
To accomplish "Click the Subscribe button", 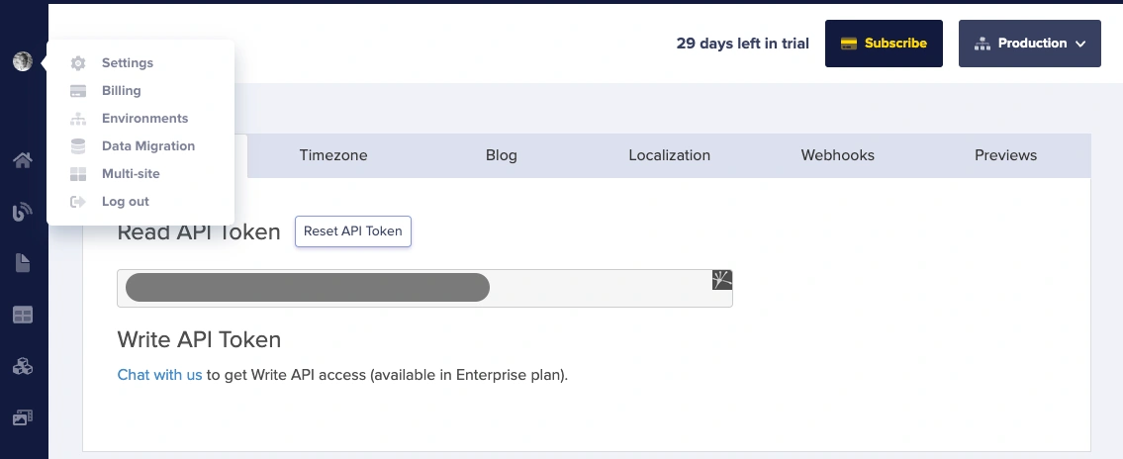I will point(884,44).
